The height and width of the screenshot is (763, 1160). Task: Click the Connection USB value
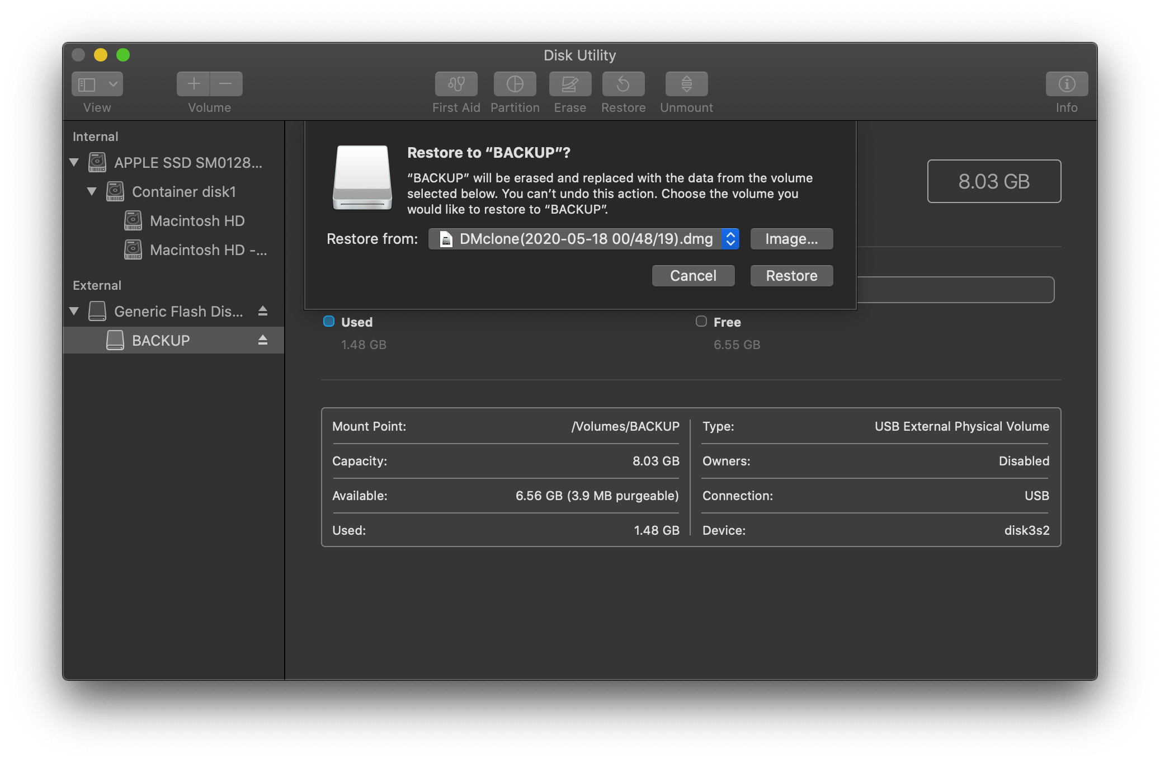(1036, 496)
